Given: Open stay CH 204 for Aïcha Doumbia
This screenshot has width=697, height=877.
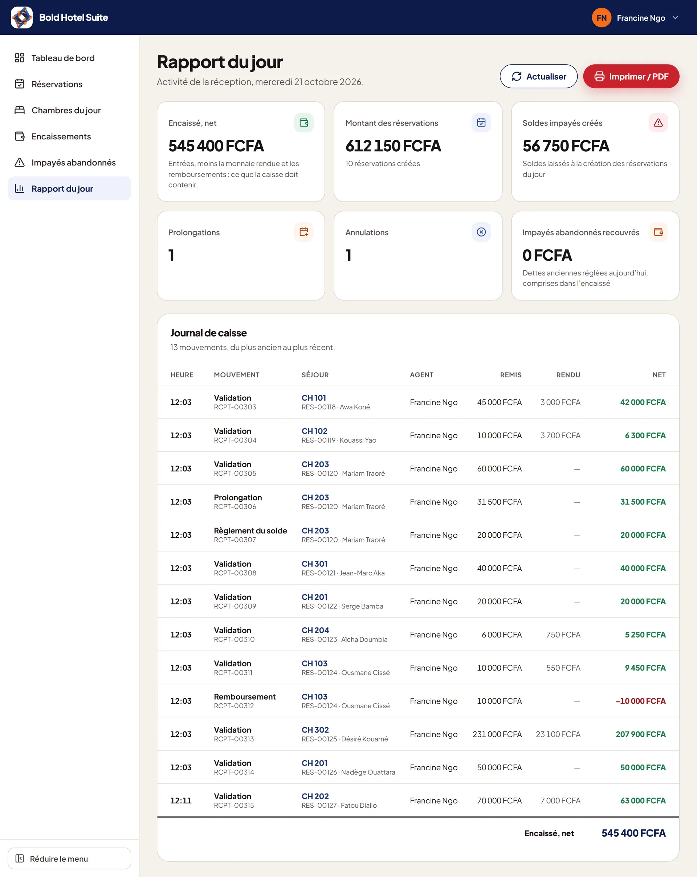Looking at the screenshot, I should (x=315, y=631).
